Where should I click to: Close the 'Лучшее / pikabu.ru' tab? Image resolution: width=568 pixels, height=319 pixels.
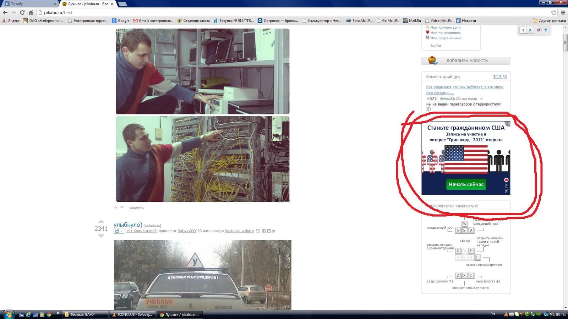click(112, 4)
